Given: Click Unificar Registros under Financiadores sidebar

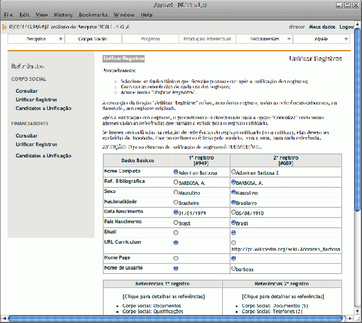Looking at the screenshot, I should [x=36, y=145].
